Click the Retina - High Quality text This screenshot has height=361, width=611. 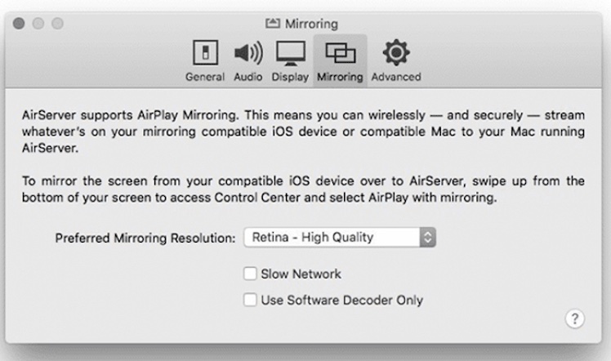pos(312,238)
